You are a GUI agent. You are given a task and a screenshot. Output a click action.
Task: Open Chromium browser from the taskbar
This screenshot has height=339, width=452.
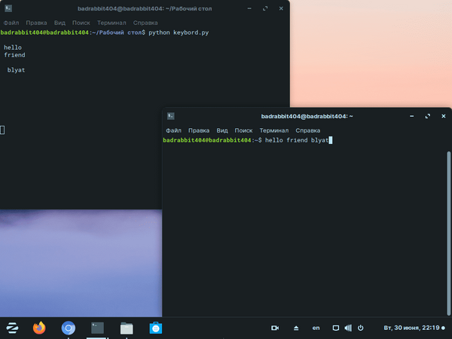[69, 328]
